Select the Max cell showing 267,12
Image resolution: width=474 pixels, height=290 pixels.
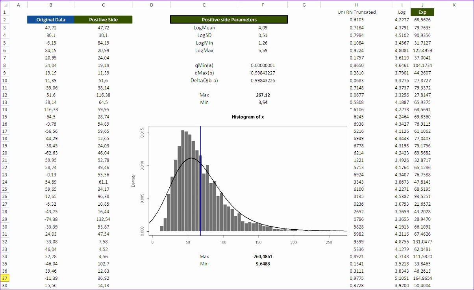(263, 95)
